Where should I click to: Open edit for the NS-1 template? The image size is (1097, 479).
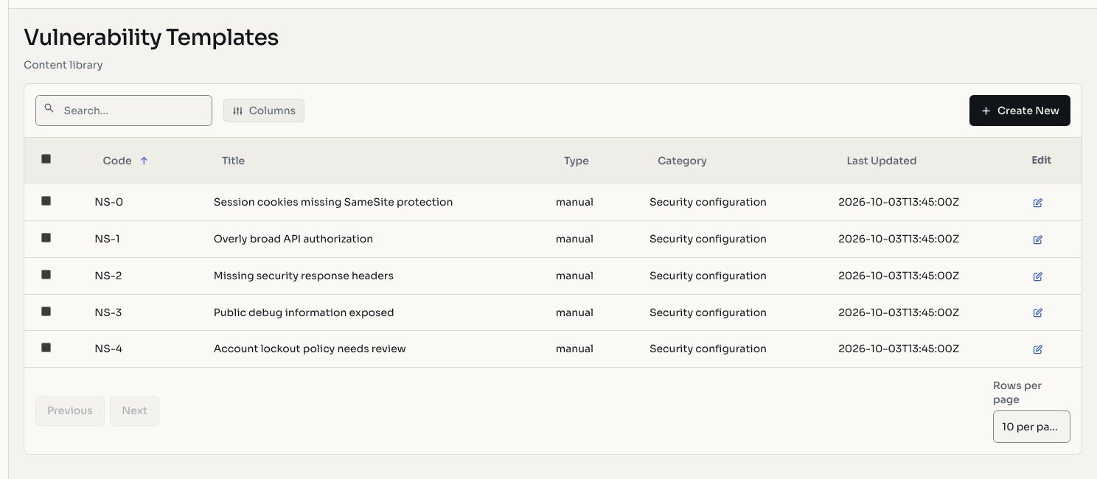pos(1037,239)
